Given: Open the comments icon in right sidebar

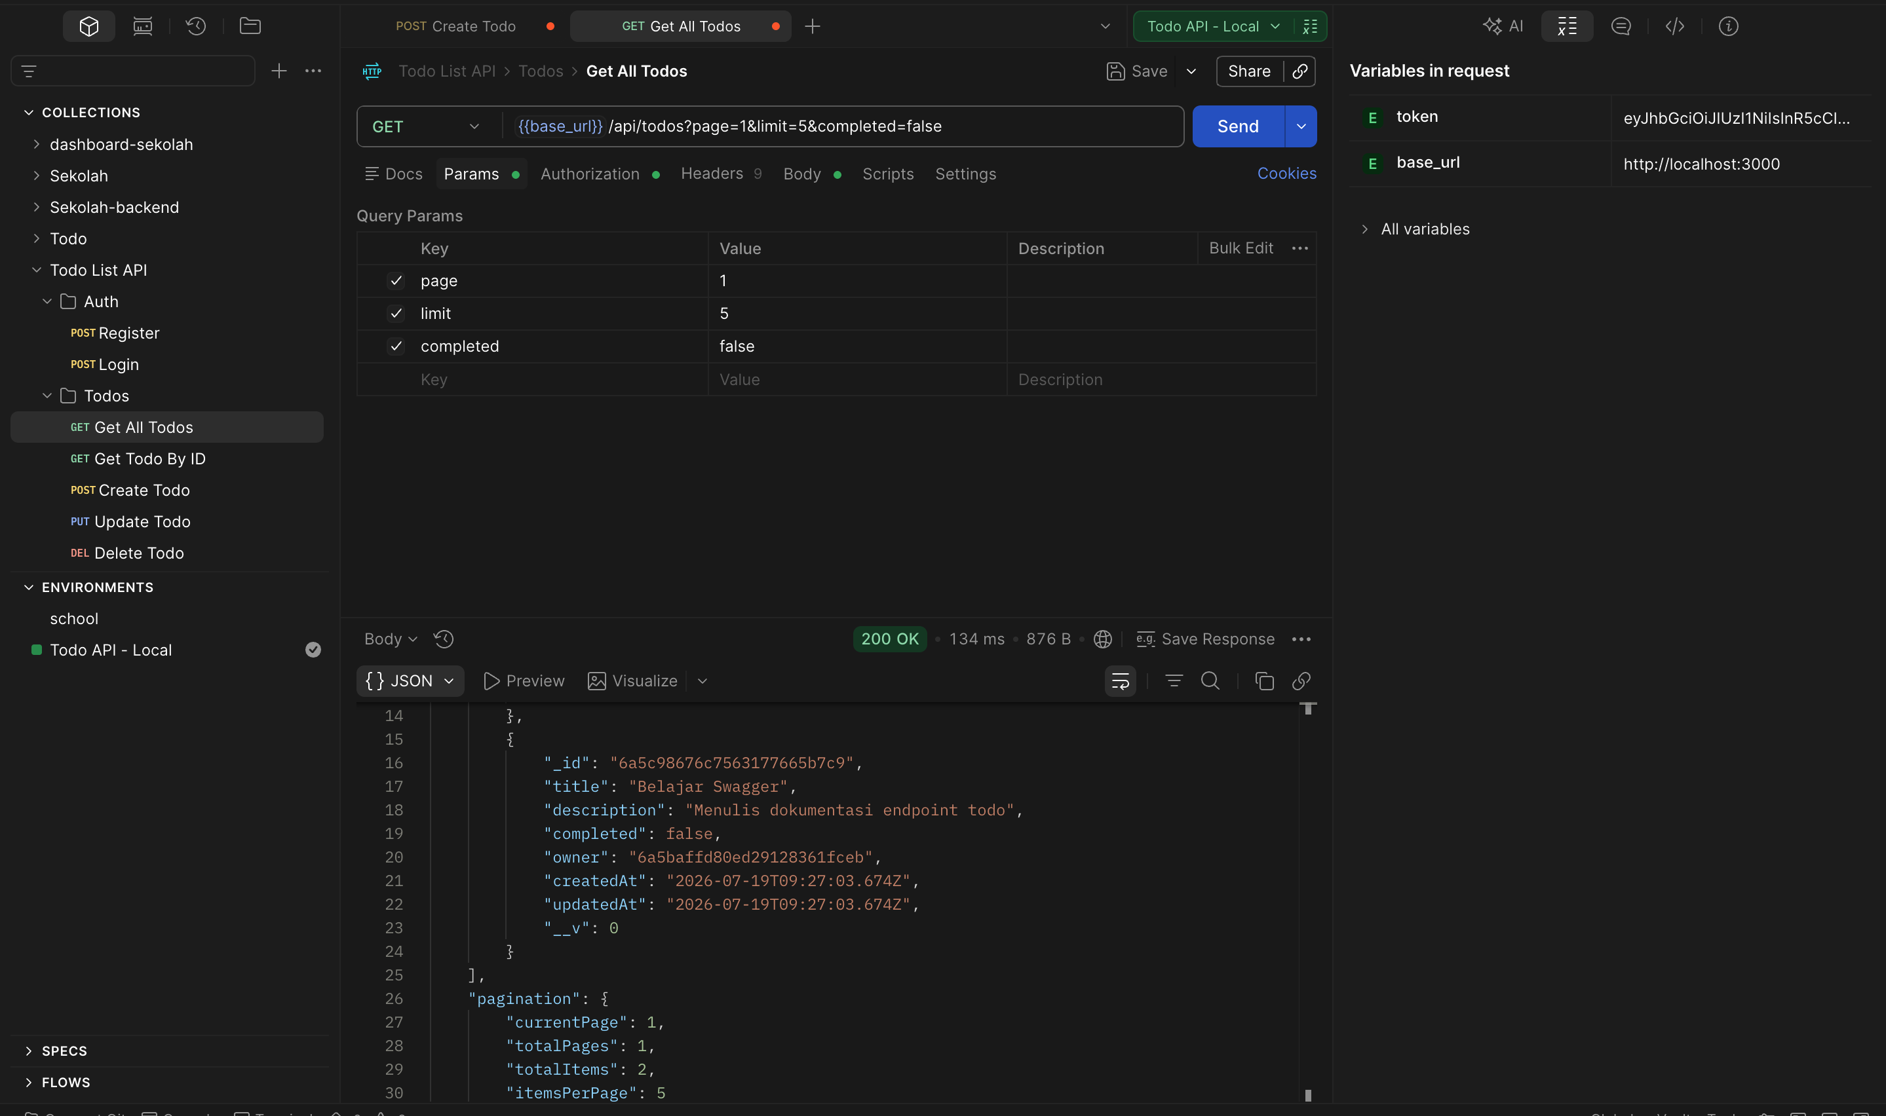Looking at the screenshot, I should [1621, 26].
